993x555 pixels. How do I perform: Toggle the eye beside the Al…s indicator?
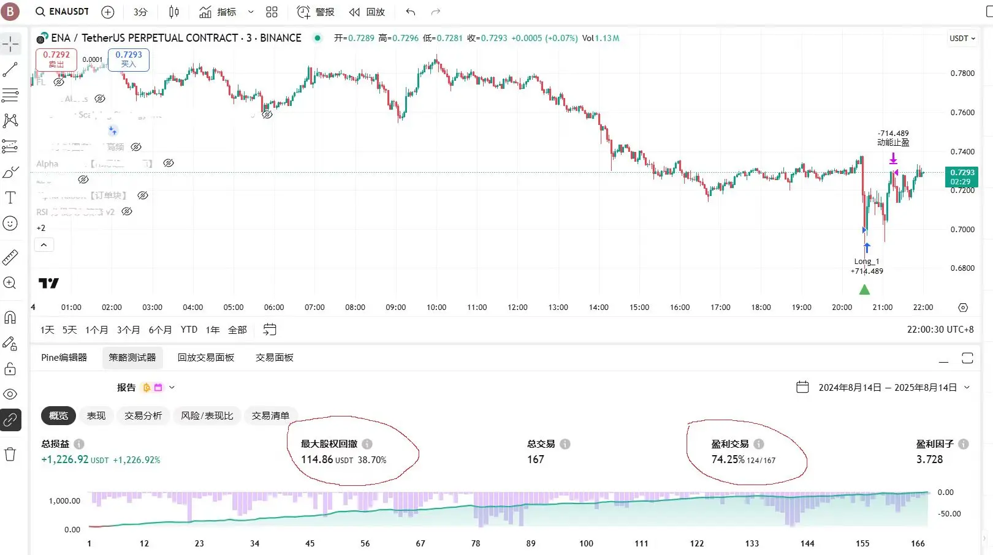(100, 99)
